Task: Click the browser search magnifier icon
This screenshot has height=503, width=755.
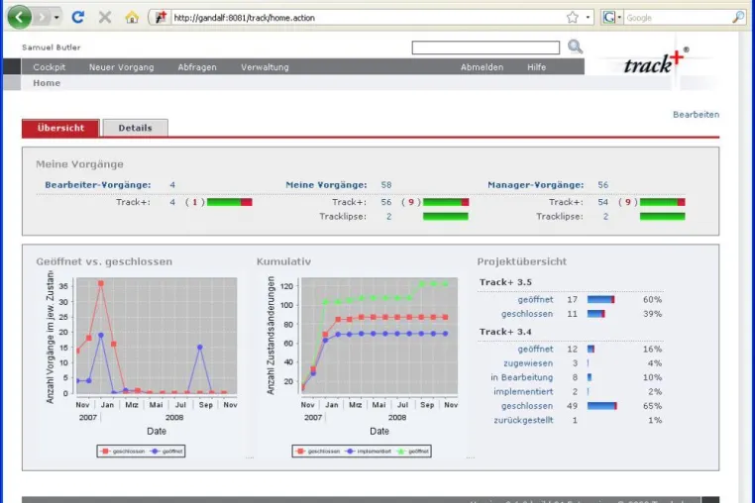Action: coord(738,18)
